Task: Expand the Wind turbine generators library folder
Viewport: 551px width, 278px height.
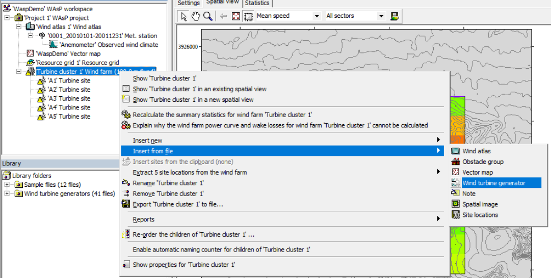Action: pyautogui.click(x=7, y=193)
